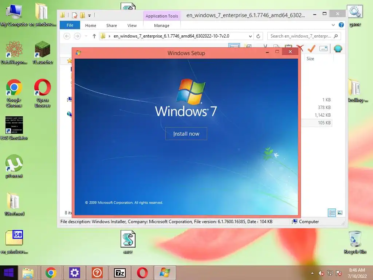This screenshot has height=280, width=373.
Task: Open File Explorer from the taskbar
Action: [x=28, y=273]
